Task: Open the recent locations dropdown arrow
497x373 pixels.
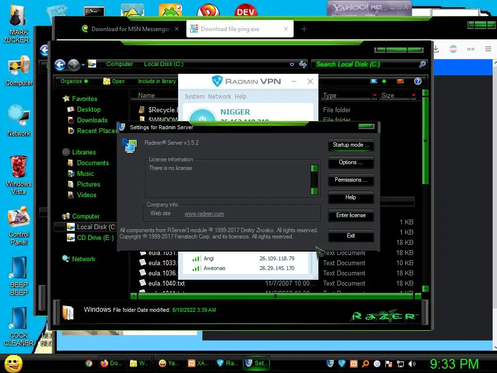Action: 83,65
